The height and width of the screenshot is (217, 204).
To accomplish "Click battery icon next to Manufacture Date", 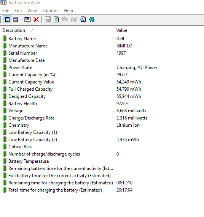I will [x=5, y=60].
